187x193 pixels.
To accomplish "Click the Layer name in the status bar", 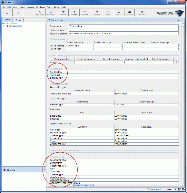I will coord(169,189).
